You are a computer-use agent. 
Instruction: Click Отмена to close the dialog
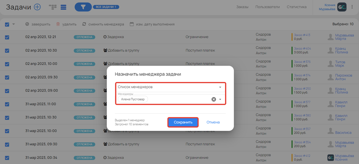[x=213, y=122]
